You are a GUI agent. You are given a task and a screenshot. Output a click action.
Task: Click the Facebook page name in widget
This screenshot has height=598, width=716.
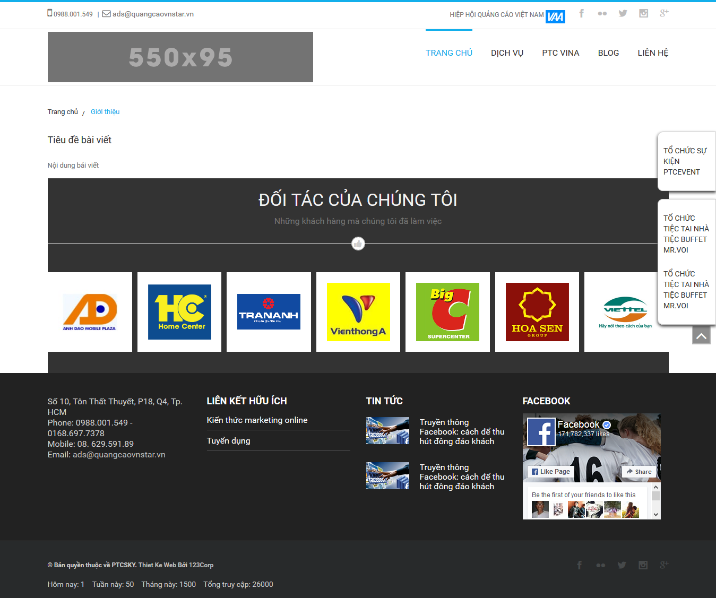tap(579, 424)
